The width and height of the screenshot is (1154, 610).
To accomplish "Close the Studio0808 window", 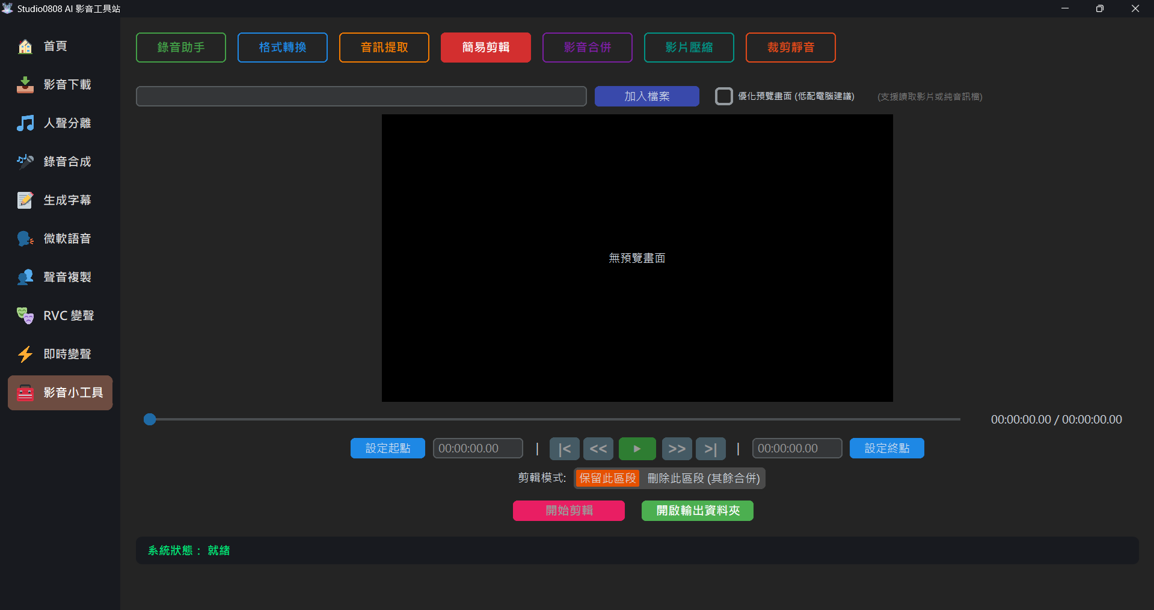I will 1135,8.
